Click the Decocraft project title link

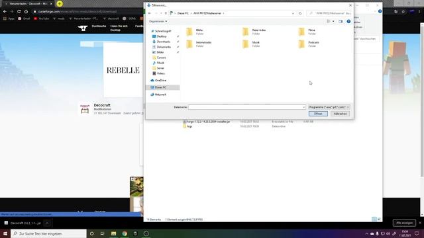coord(102,105)
